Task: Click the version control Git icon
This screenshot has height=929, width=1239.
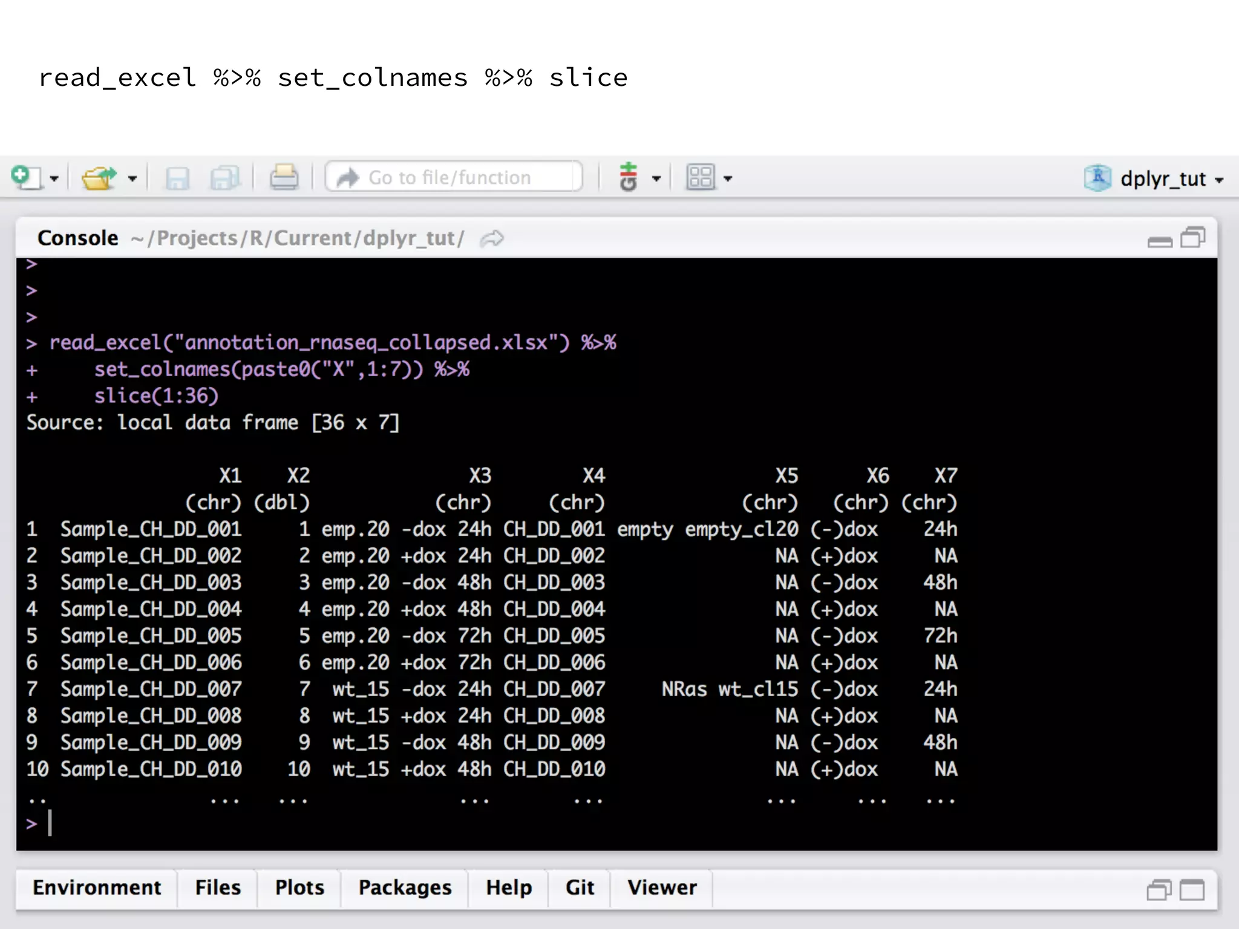Action: [629, 177]
